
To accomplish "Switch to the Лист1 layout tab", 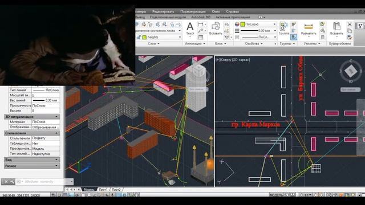I will click(103, 190).
